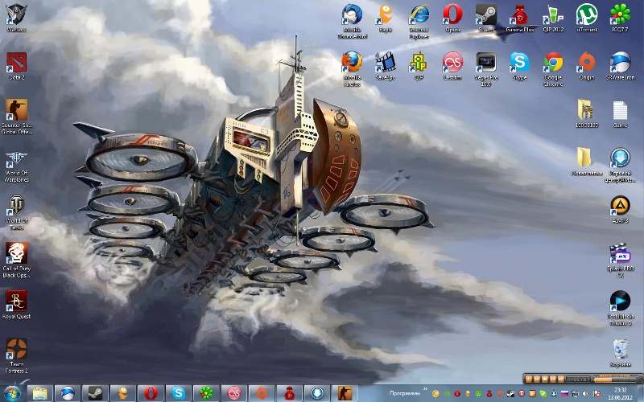Open the Last.fm desktop shortcut
The width and height of the screenshot is (644, 402).
(452, 66)
